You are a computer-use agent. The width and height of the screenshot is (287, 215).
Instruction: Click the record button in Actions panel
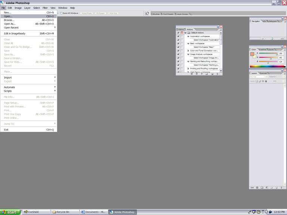[x=197, y=74]
